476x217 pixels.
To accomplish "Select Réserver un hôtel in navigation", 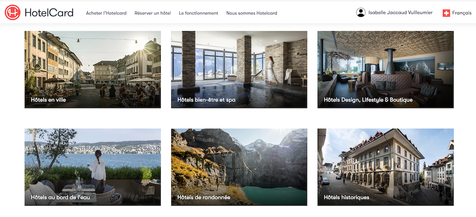I will pos(153,13).
